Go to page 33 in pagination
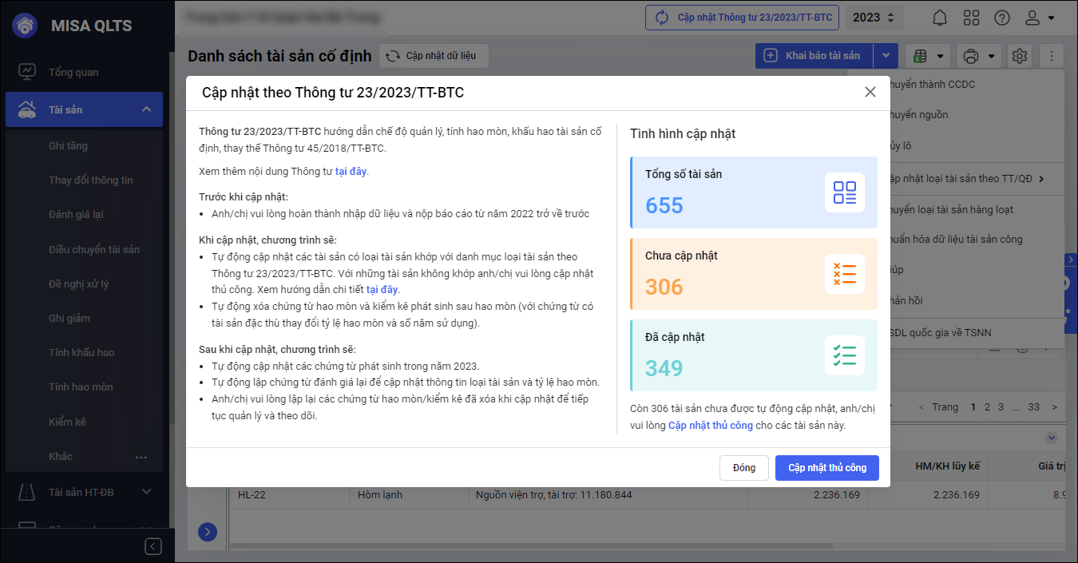The width and height of the screenshot is (1078, 563). pos(1034,407)
